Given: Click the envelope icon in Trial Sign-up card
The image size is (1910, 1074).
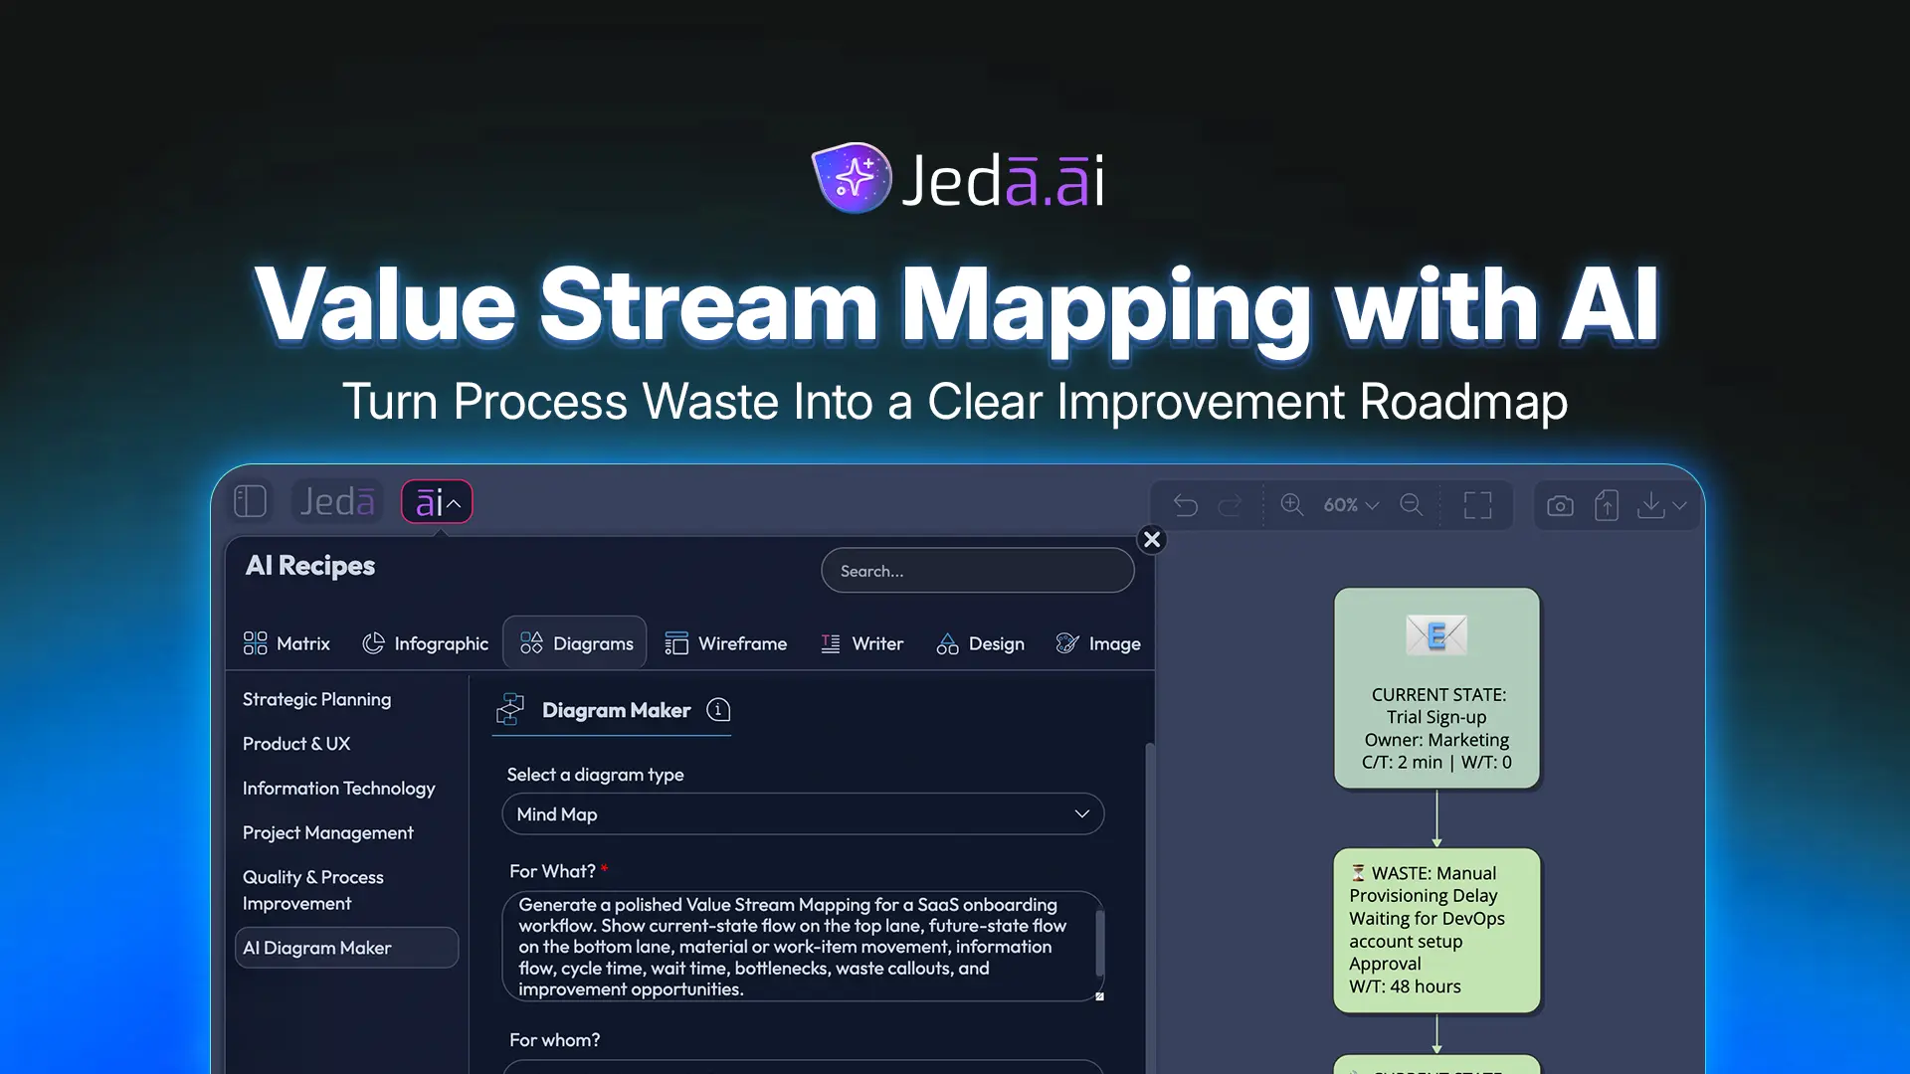Looking at the screenshot, I should [x=1436, y=635].
